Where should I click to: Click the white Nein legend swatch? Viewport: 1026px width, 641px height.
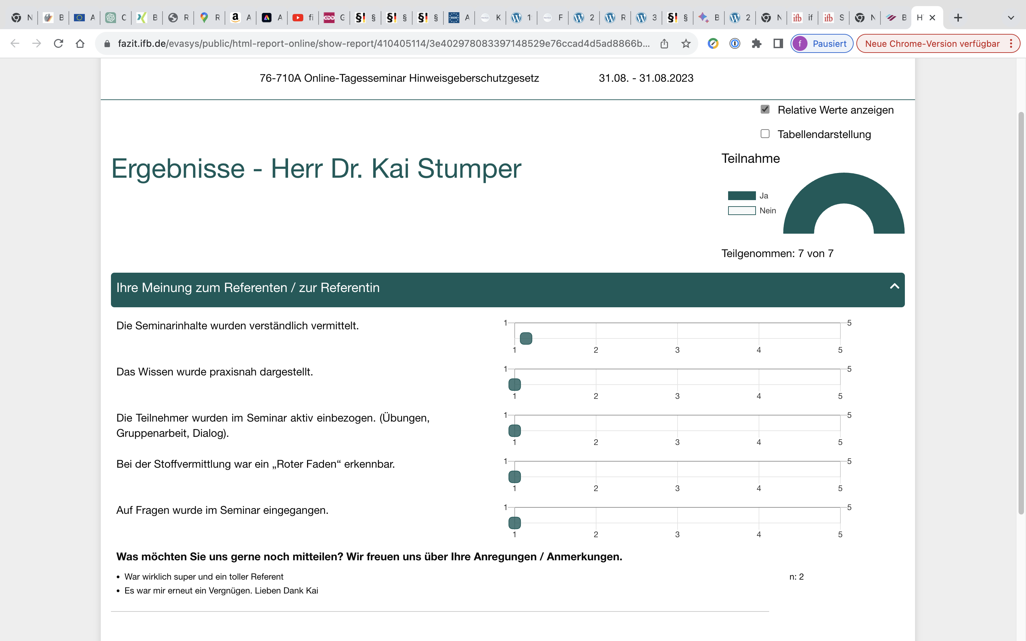pyautogui.click(x=742, y=211)
